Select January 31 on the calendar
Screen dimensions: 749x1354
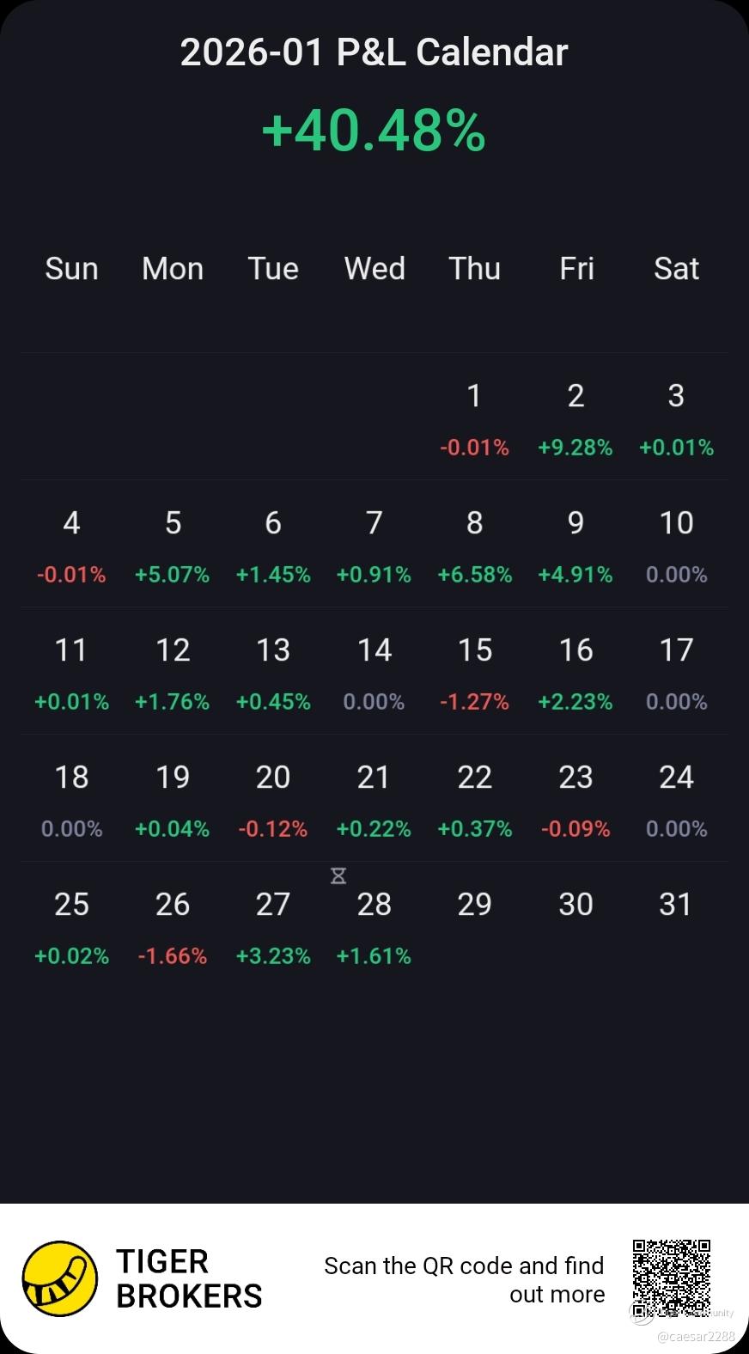676,905
